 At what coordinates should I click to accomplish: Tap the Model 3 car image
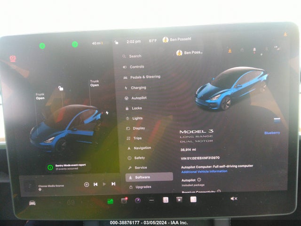231,89
